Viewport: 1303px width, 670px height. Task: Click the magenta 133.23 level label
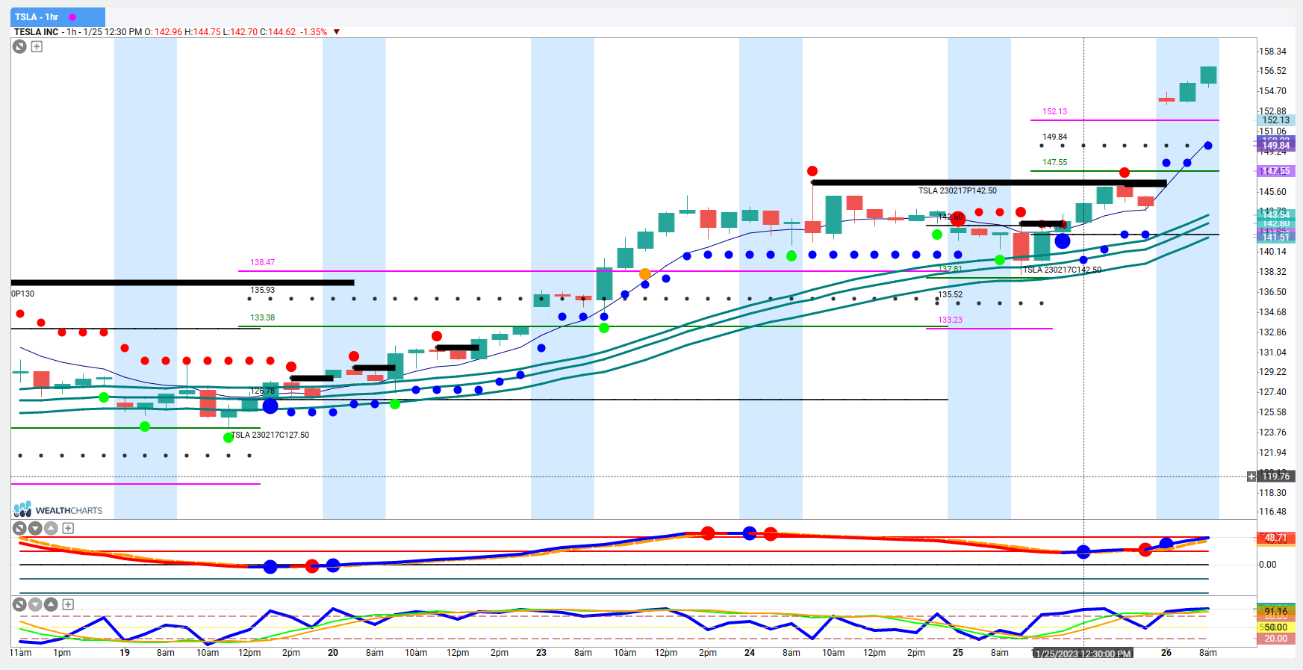pos(951,320)
